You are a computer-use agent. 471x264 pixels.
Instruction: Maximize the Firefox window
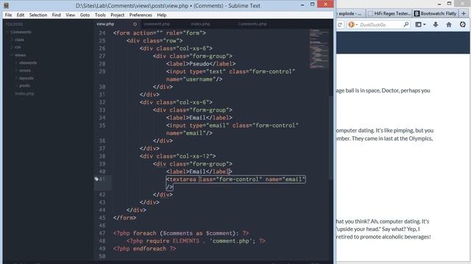[x=450, y=4]
